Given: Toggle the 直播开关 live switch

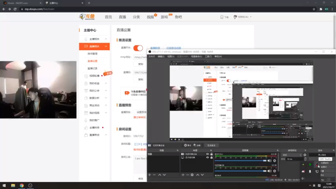Looking at the screenshot, I should coord(138,48).
